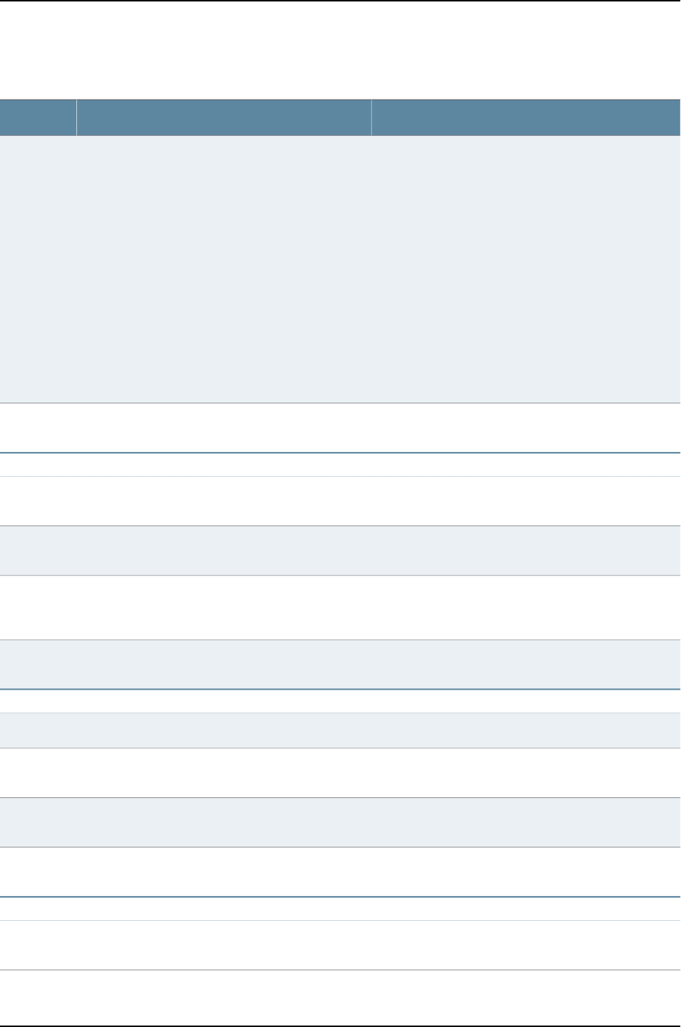Click the tall shaded row's middle-column cell

pyautogui.click(x=224, y=269)
